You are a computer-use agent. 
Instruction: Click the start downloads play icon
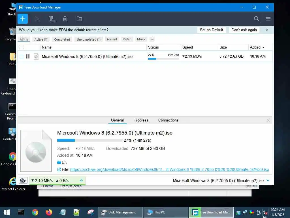pyautogui.click(x=37, y=19)
